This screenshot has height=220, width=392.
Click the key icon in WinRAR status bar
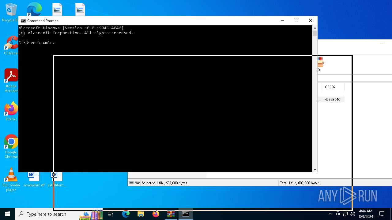tap(137, 183)
